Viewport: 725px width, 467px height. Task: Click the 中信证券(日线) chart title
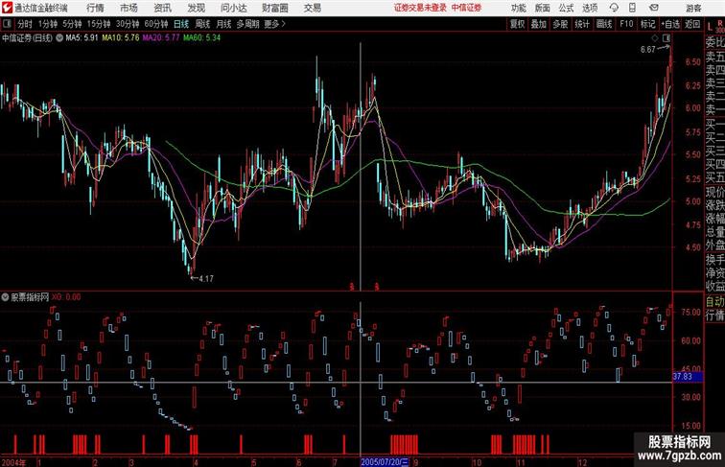click(27, 38)
